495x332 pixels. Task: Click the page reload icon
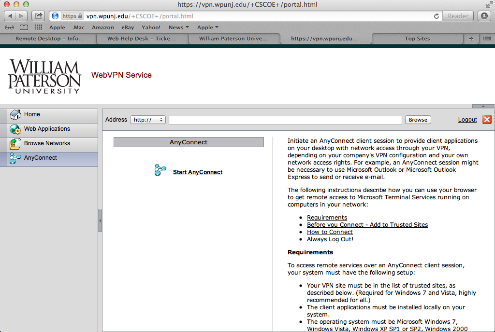click(437, 16)
